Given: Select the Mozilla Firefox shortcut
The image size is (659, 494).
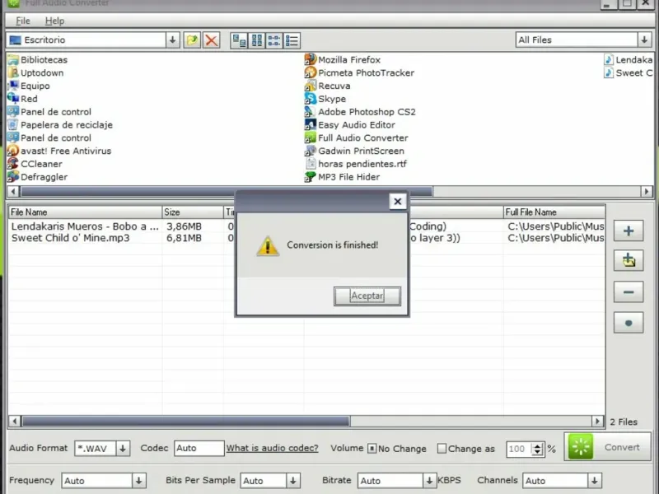Looking at the screenshot, I should click(343, 59).
